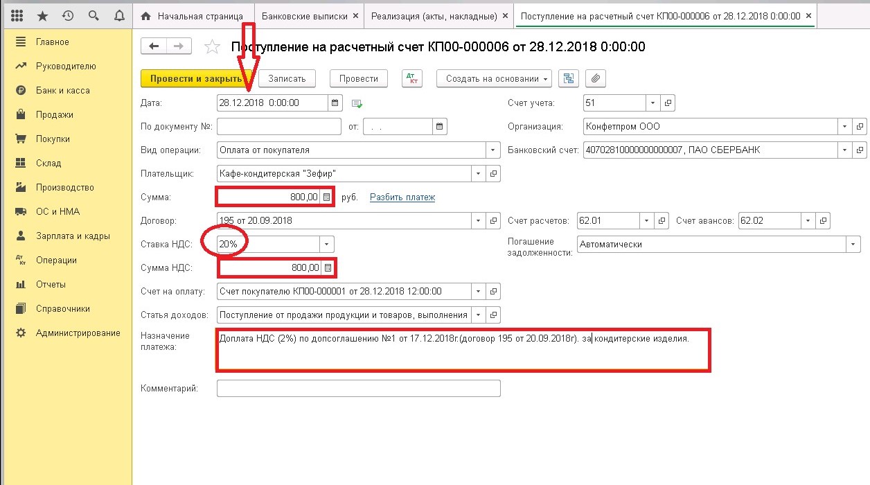Image resolution: width=870 pixels, height=485 pixels.
Task: Open attached files paperclip icon
Action: [596, 78]
